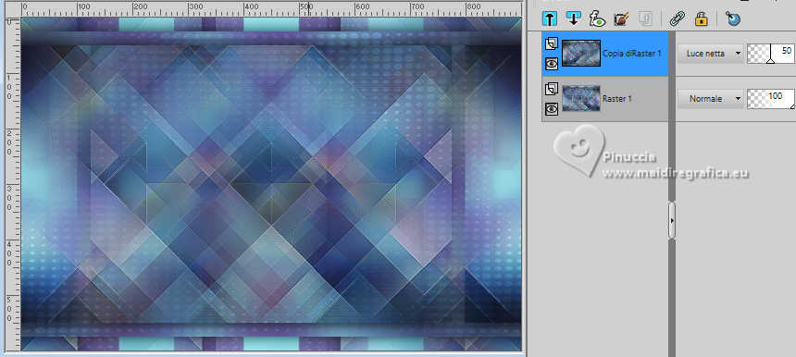
Task: Toggle the layer effects eye icon
Action: 598,19
